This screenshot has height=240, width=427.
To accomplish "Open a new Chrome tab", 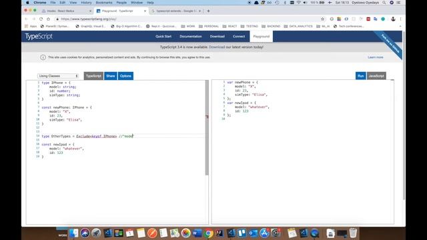I will 208,11.
